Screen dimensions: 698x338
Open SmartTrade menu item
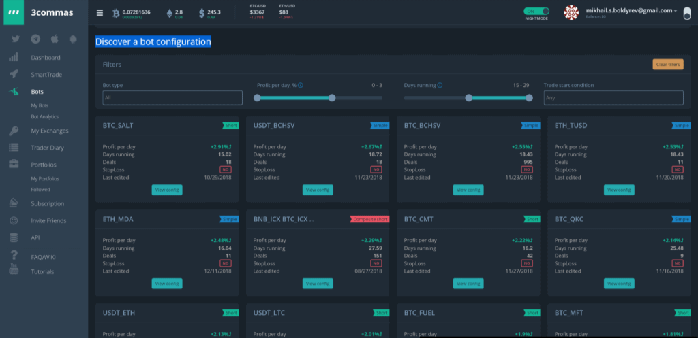coord(46,75)
